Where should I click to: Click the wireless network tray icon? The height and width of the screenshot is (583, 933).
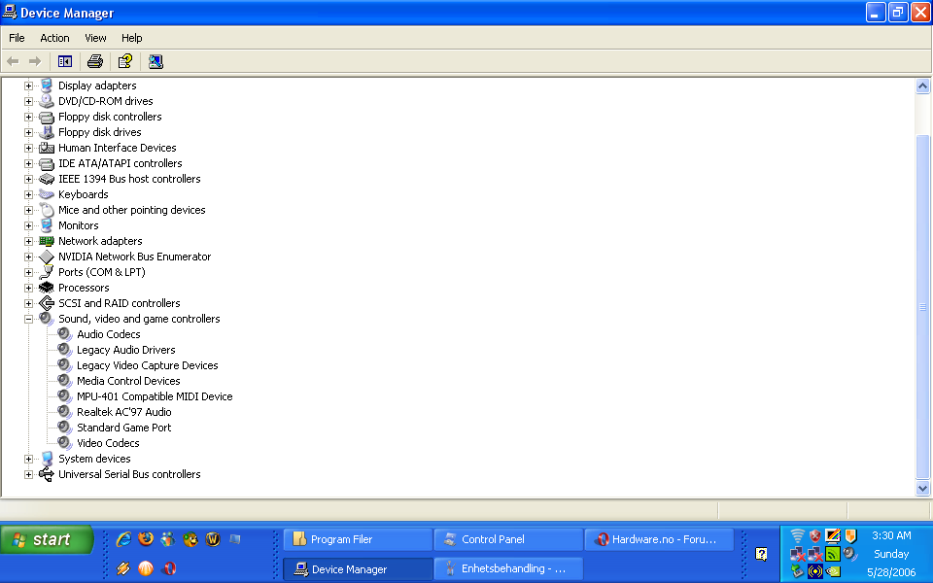click(x=797, y=535)
